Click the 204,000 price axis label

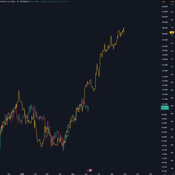point(164,17)
